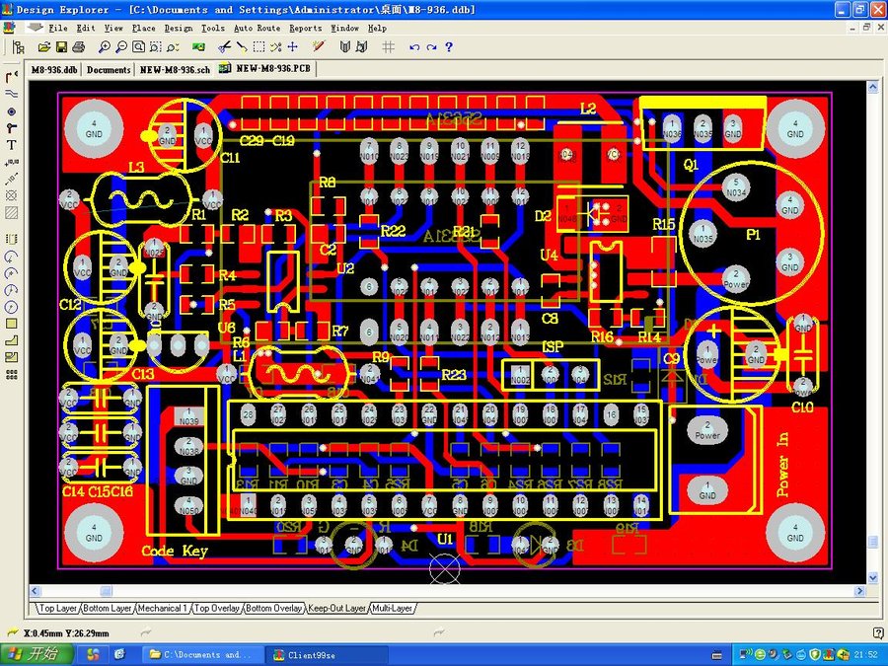The width and height of the screenshot is (888, 666).
Task: Click the Place String text tool
Action: (x=12, y=144)
